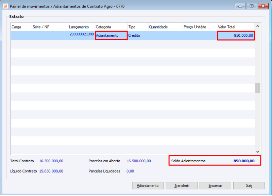Click the vertical scrollbar thumb of the grid
The height and width of the screenshot is (196, 272).
[x=258, y=88]
